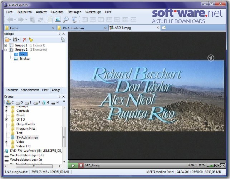Open the Sitzungen menu
The image size is (230, 179).
[x=74, y=12]
